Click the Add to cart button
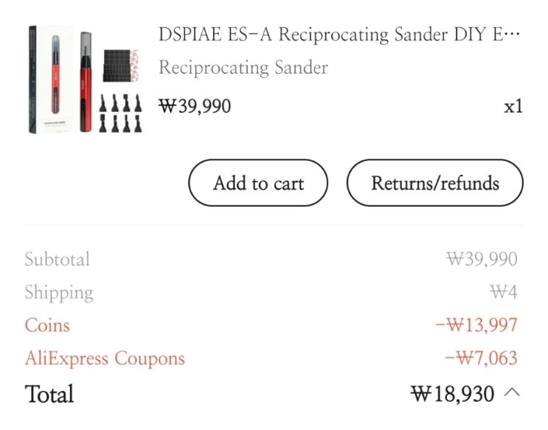The width and height of the screenshot is (548, 430). click(258, 183)
